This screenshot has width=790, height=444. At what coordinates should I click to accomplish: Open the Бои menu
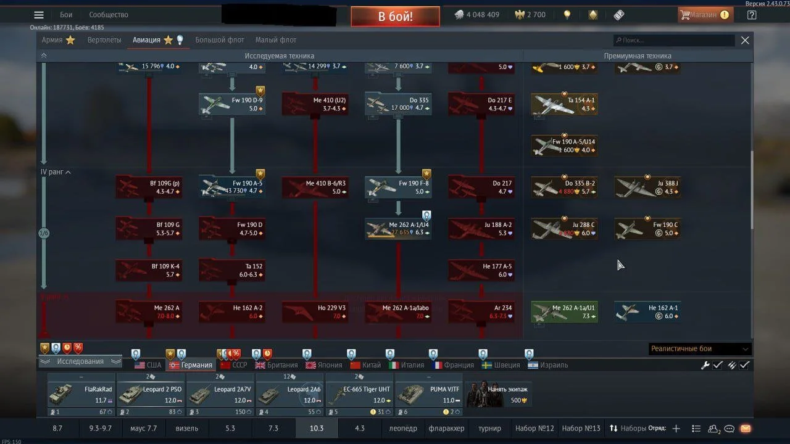click(66, 15)
